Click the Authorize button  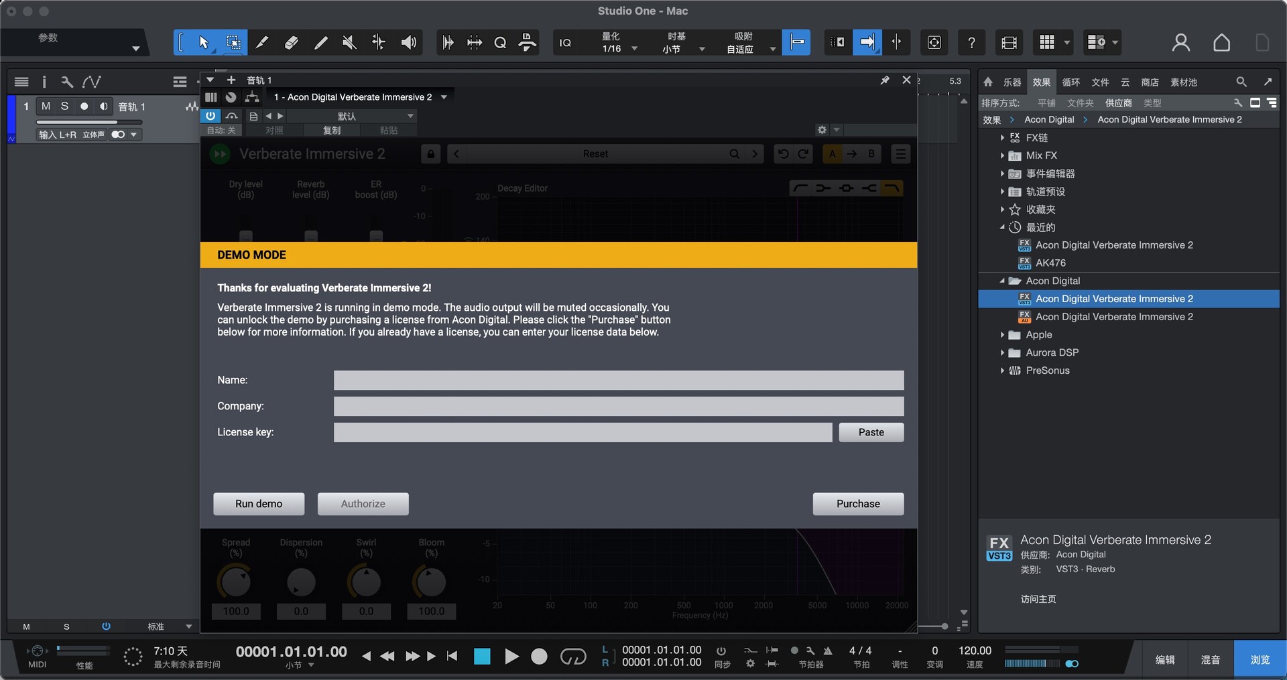[363, 504]
